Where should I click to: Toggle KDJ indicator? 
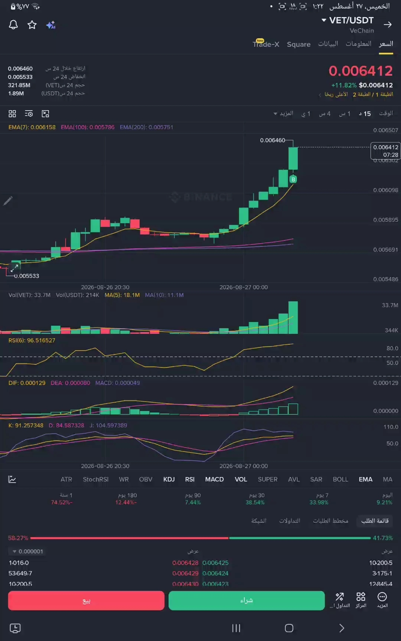[x=169, y=479]
